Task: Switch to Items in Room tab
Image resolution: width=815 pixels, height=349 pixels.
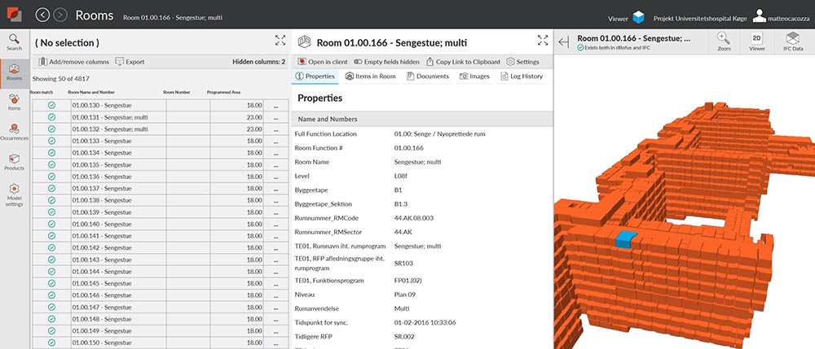Action: 371,76
